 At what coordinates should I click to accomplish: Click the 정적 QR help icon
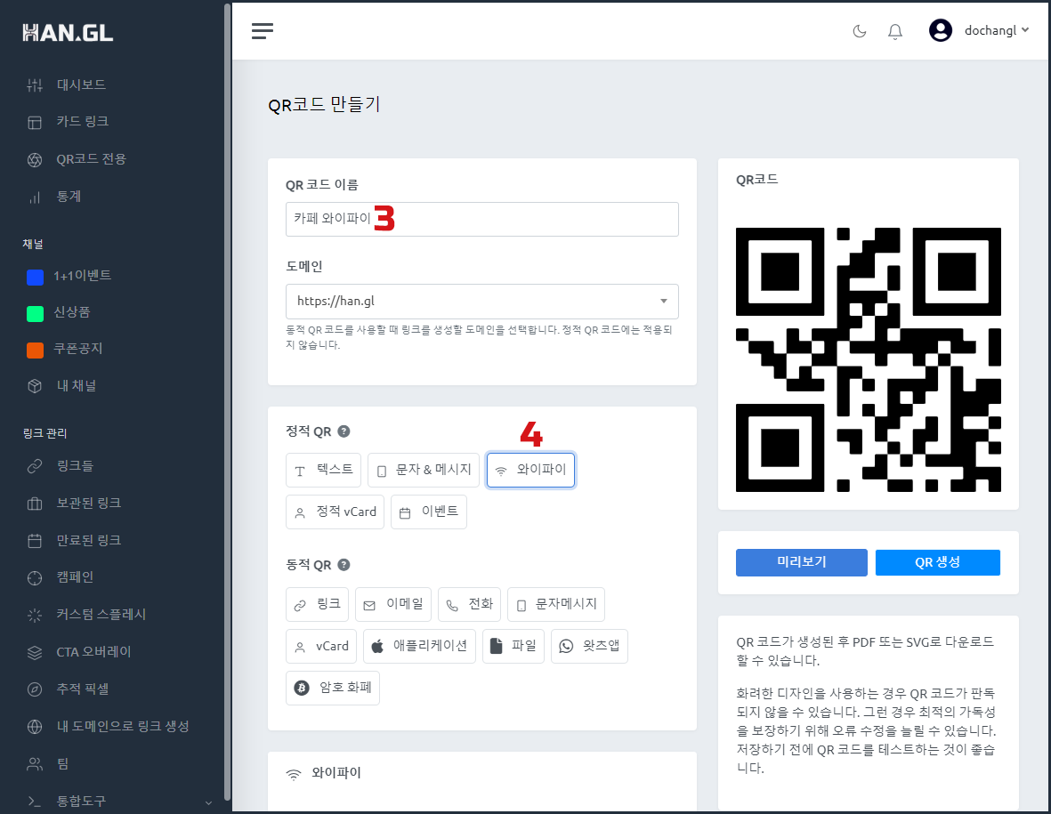(x=344, y=431)
